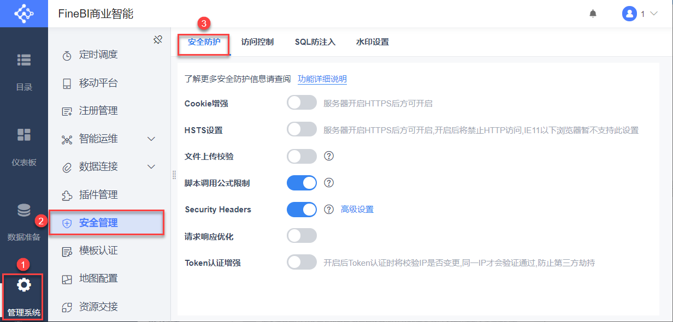The width and height of the screenshot is (673, 322).
Task: Open the user account dropdown
Action: 640,14
